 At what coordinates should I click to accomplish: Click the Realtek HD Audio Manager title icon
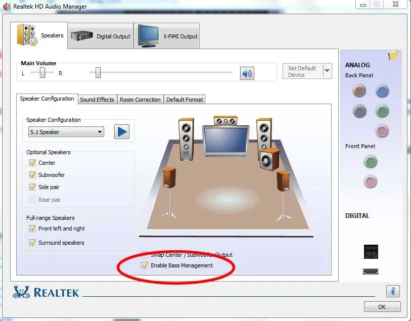[6, 6]
